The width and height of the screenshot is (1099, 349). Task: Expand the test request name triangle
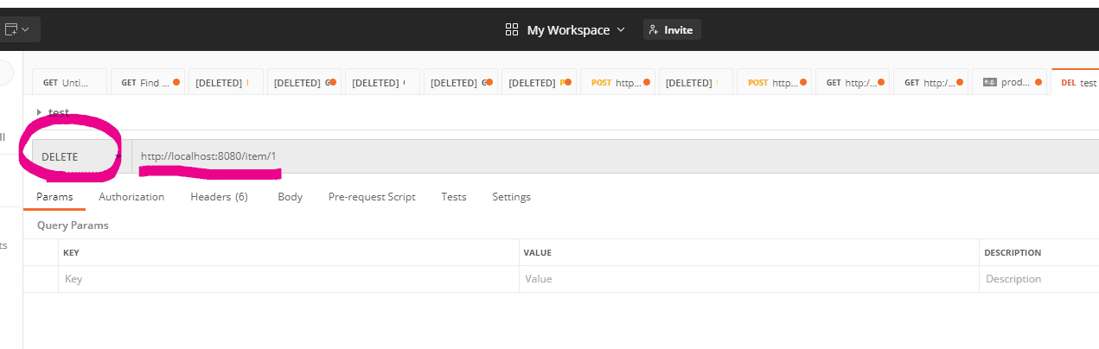38,112
